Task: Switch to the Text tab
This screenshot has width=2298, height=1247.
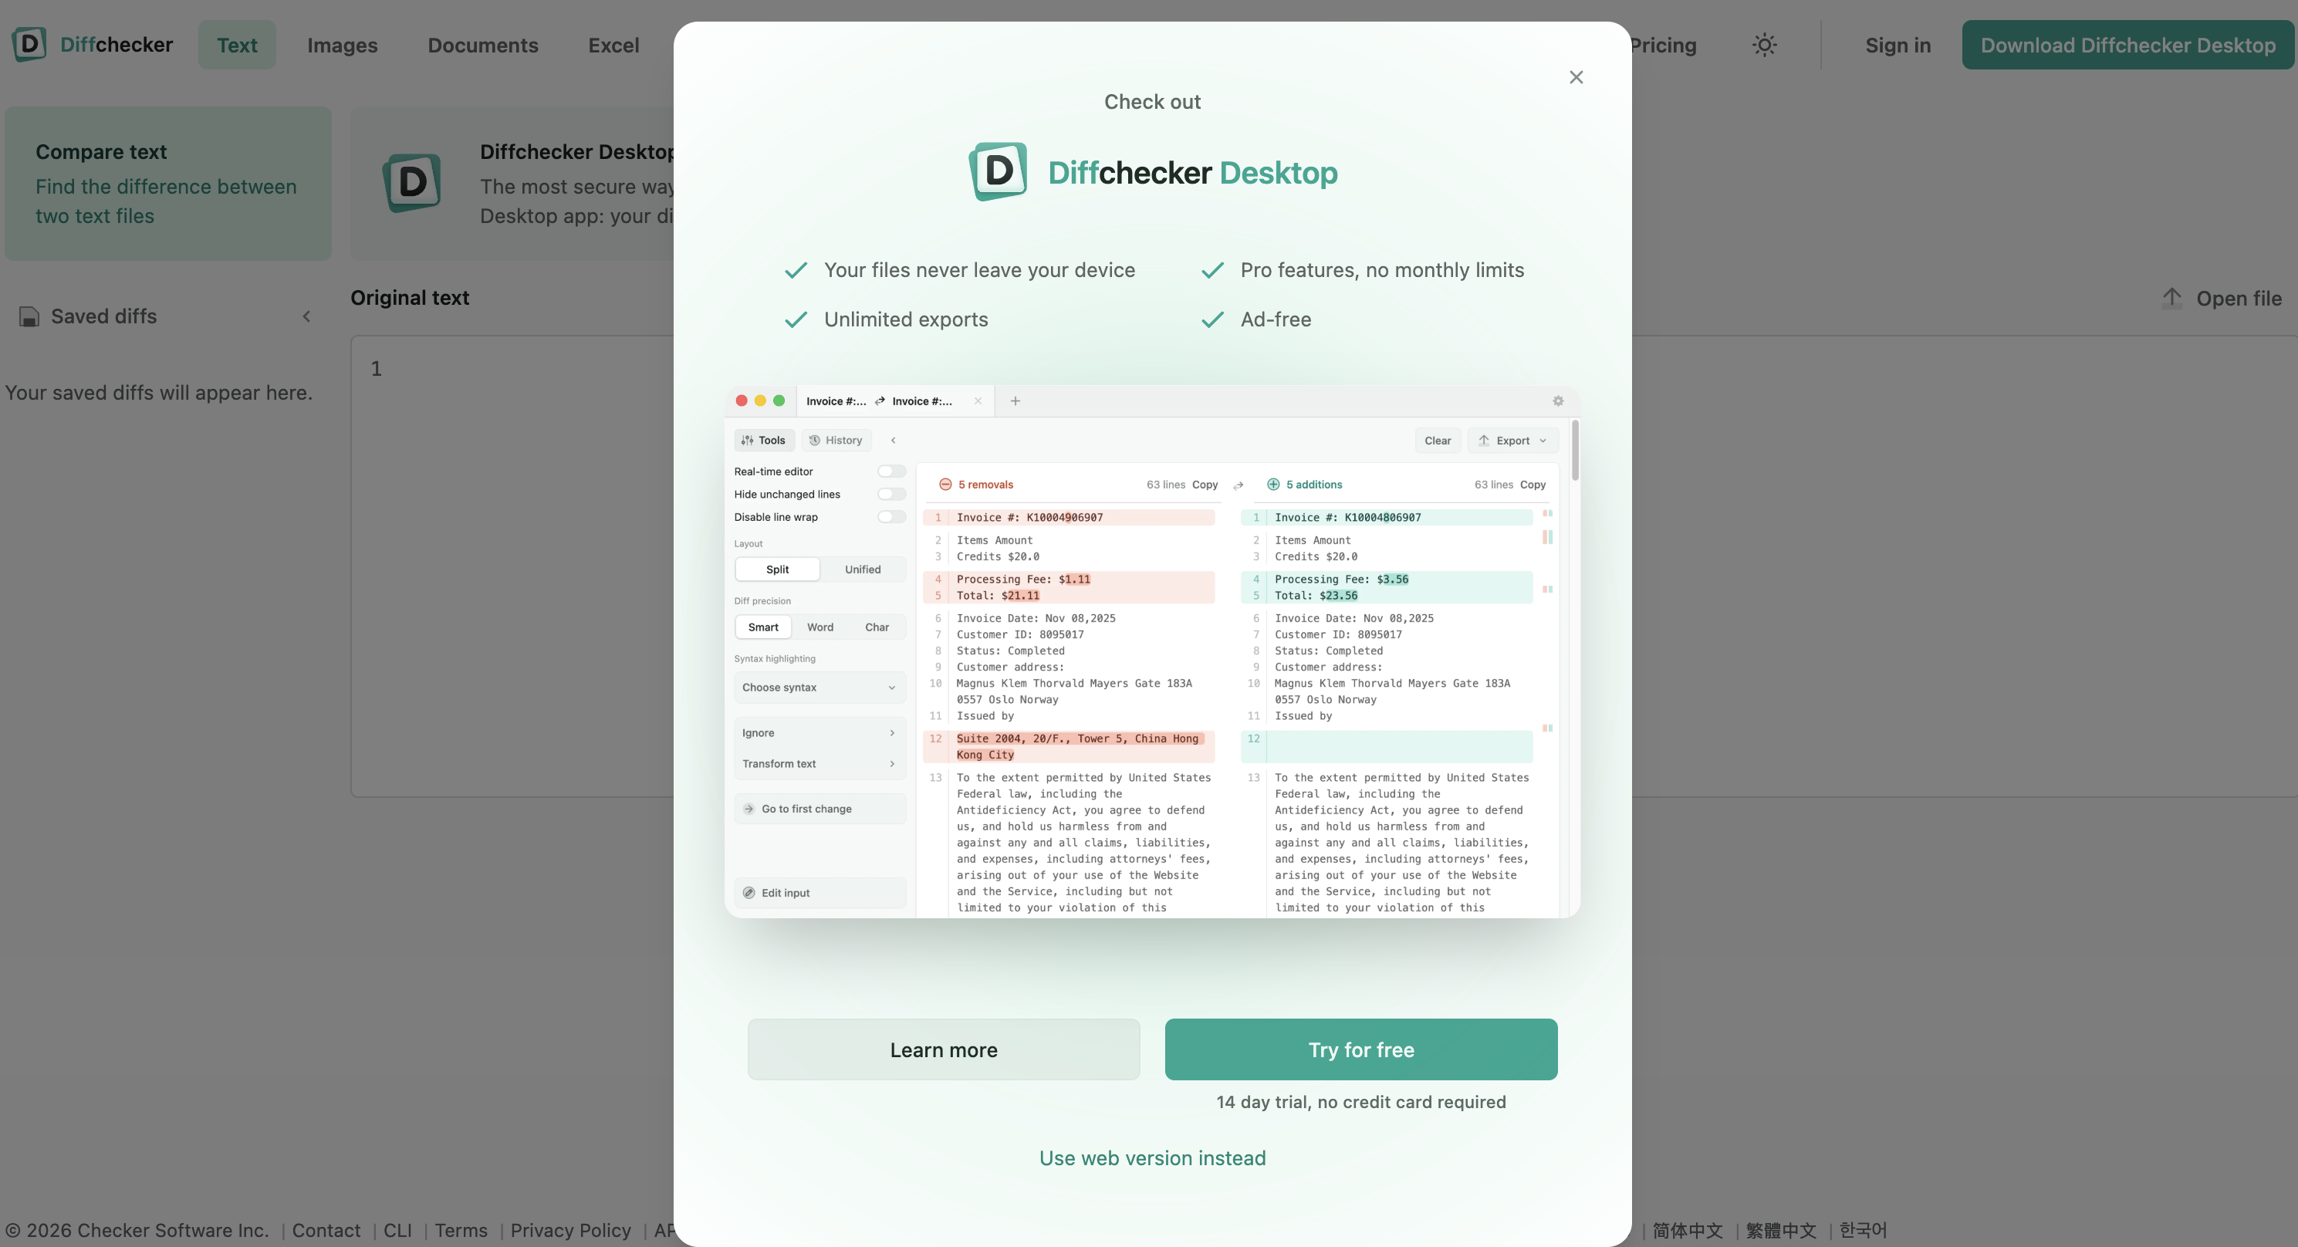Action: tap(238, 45)
